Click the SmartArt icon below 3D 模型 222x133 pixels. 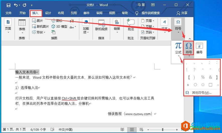pyautogui.click(x=53, y=32)
